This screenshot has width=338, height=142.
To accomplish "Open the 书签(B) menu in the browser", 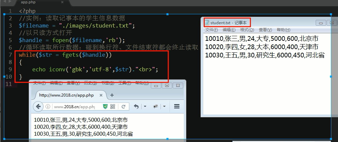I will click(x=108, y=83).
